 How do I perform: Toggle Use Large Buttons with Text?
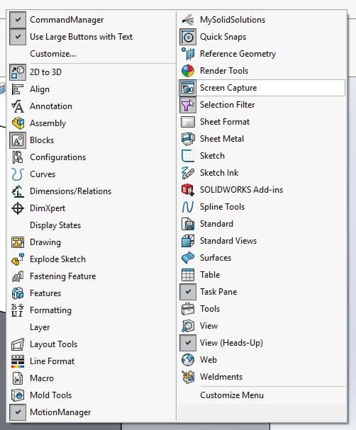(x=18, y=37)
